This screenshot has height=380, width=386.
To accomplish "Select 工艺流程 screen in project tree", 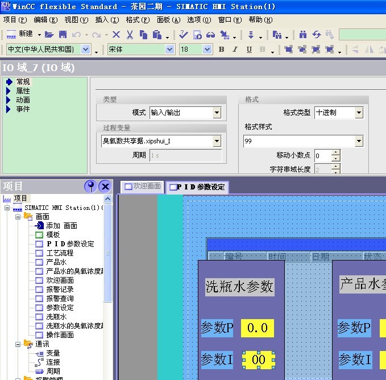I will point(60,253).
